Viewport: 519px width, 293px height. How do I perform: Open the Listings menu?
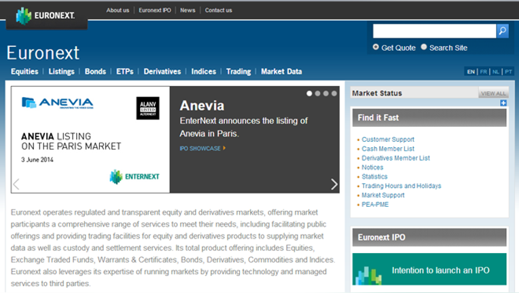pyautogui.click(x=62, y=71)
